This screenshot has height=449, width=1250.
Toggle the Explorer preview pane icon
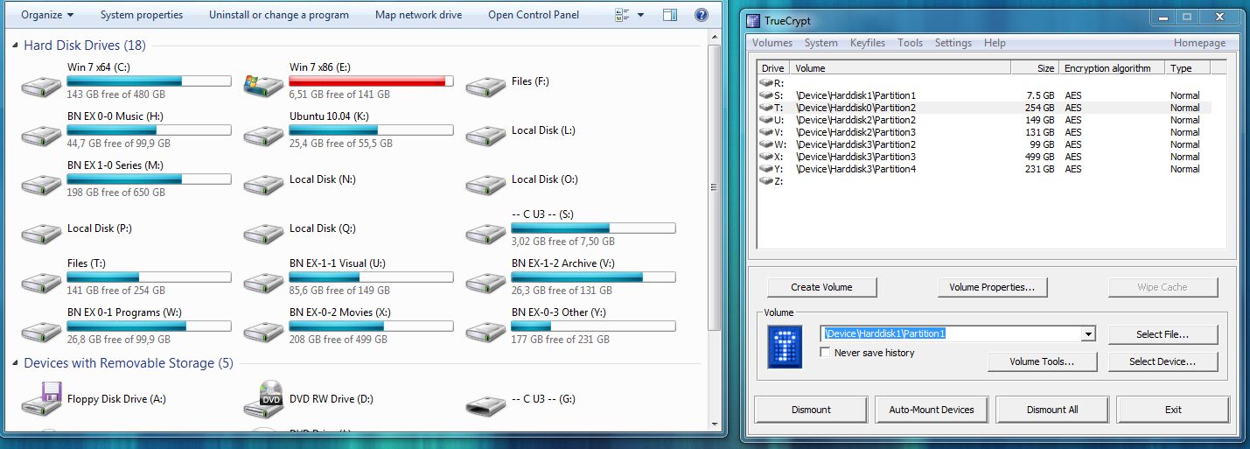(x=670, y=15)
